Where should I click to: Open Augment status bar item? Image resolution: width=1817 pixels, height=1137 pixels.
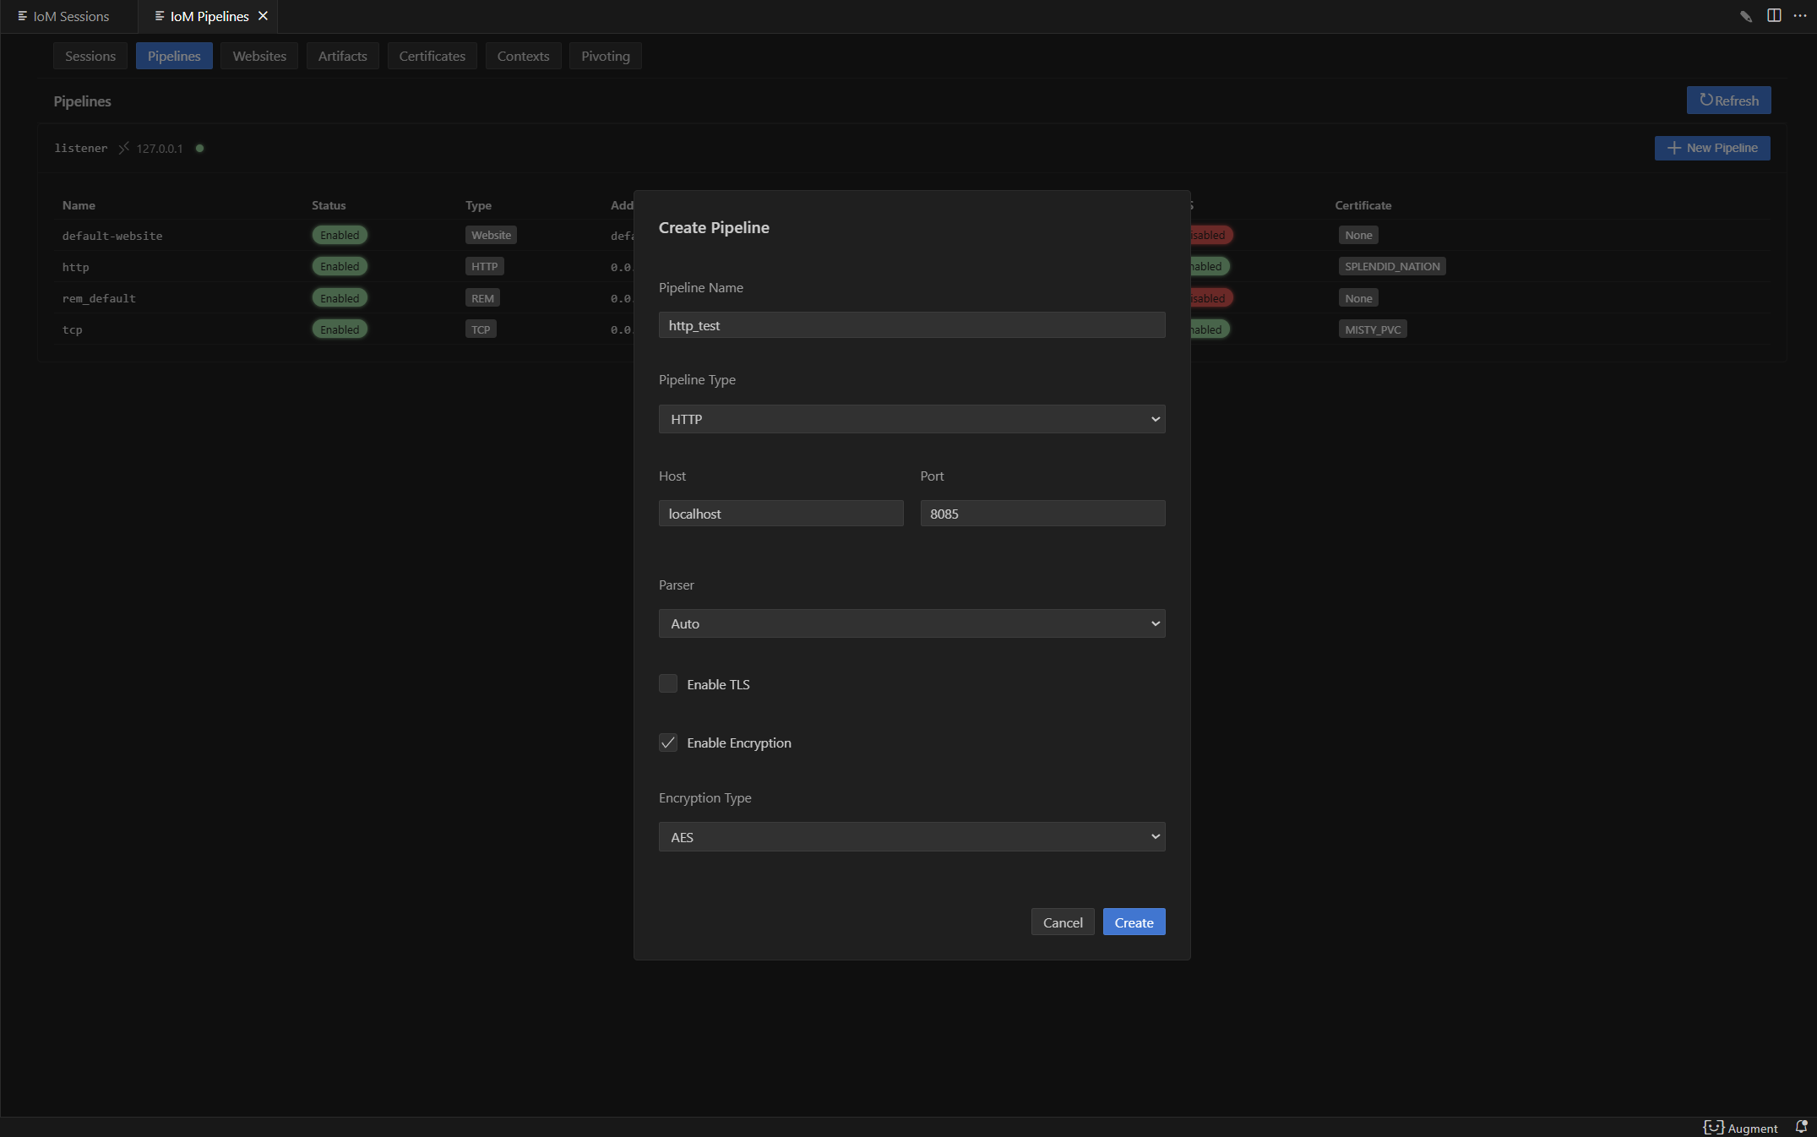pos(1741,1128)
